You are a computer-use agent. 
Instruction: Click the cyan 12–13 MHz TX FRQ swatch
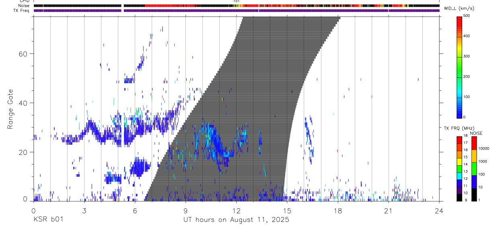pyautogui.click(x=459, y=176)
